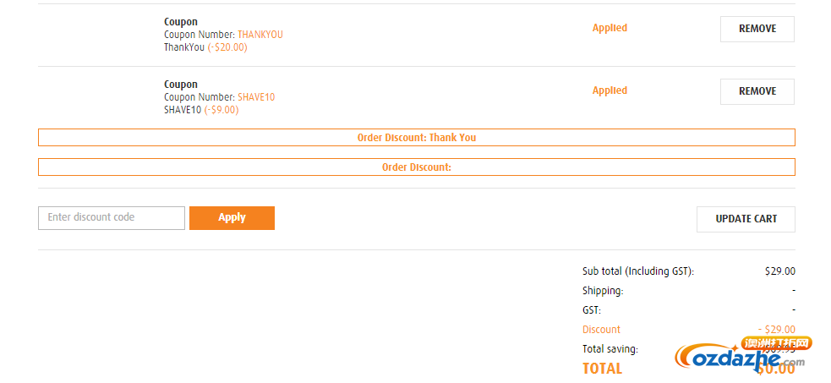Click the UPDATE CART button

tap(746, 219)
